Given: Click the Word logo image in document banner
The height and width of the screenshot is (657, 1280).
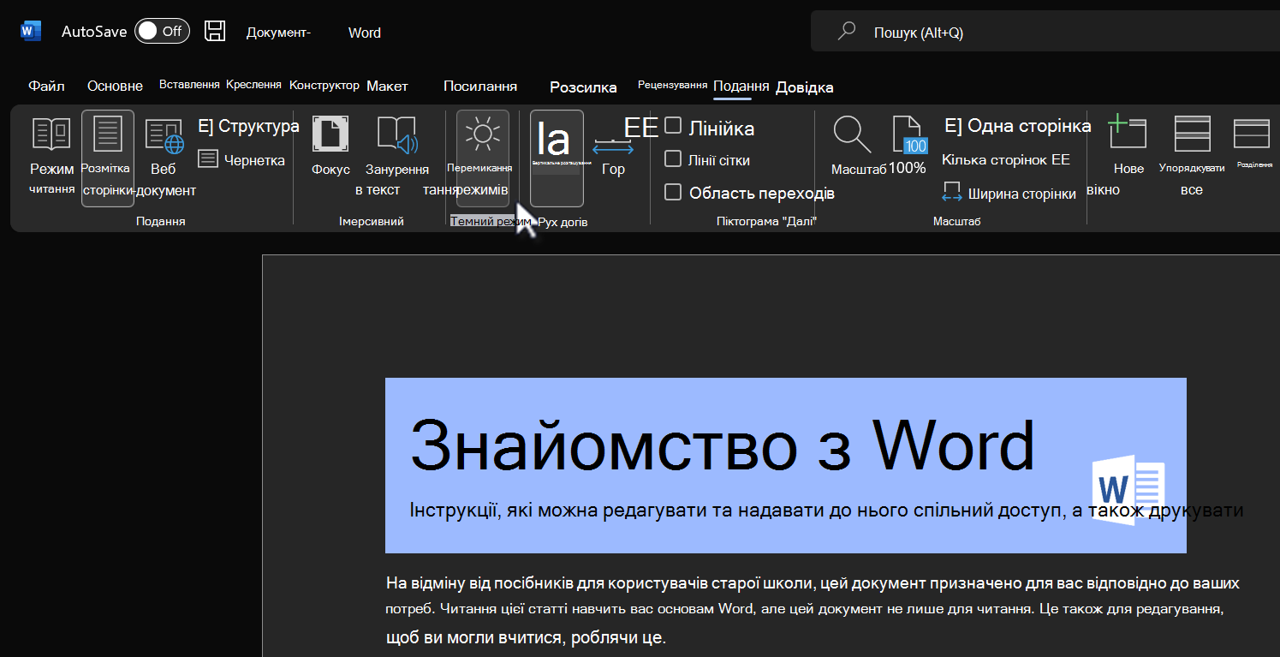Looking at the screenshot, I should (1128, 489).
